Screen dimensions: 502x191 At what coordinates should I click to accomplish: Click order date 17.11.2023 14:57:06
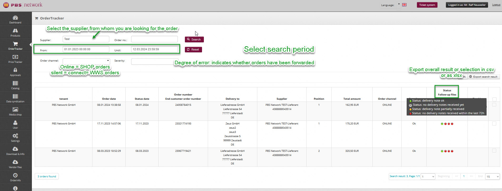point(109,124)
